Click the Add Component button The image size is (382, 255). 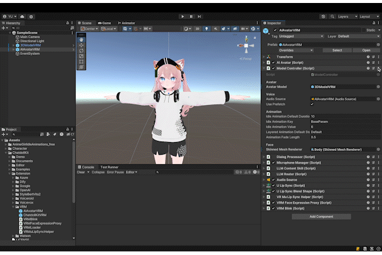tap(321, 217)
